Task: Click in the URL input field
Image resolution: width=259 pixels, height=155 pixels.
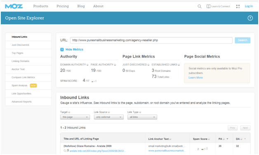Action: [x=151, y=40]
